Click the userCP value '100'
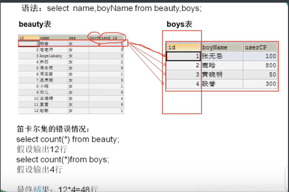289x192 pixels. (260, 56)
